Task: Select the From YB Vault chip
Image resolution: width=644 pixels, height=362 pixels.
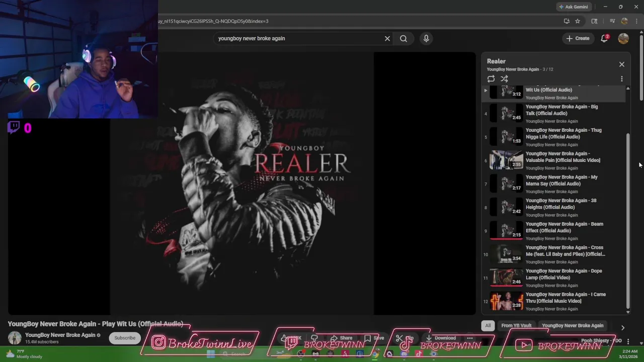Action: coord(516,325)
